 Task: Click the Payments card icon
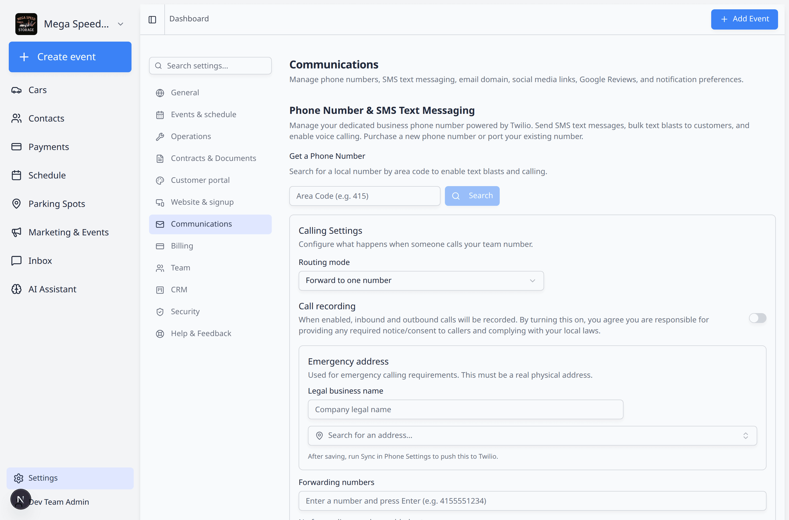click(x=16, y=147)
